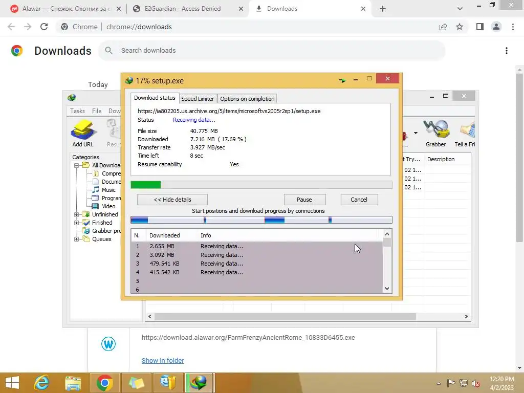Show hidden system tray icons
The height and width of the screenshot is (393, 524).
tap(439, 383)
